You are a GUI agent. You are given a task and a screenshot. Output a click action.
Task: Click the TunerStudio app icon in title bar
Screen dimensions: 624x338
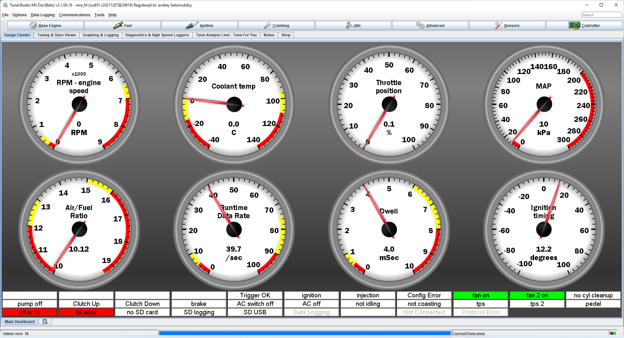click(x=5, y=5)
